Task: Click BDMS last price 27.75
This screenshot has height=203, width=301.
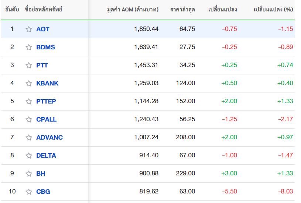Action: (x=187, y=47)
